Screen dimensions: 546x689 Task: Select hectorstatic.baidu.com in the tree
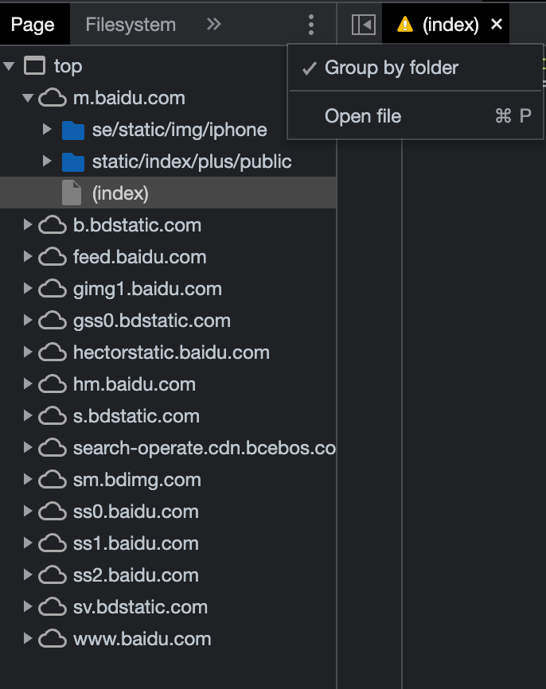pos(171,352)
